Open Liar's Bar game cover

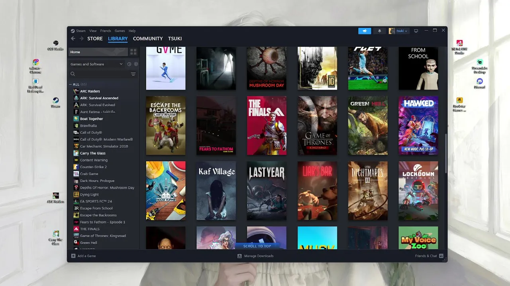click(x=317, y=191)
